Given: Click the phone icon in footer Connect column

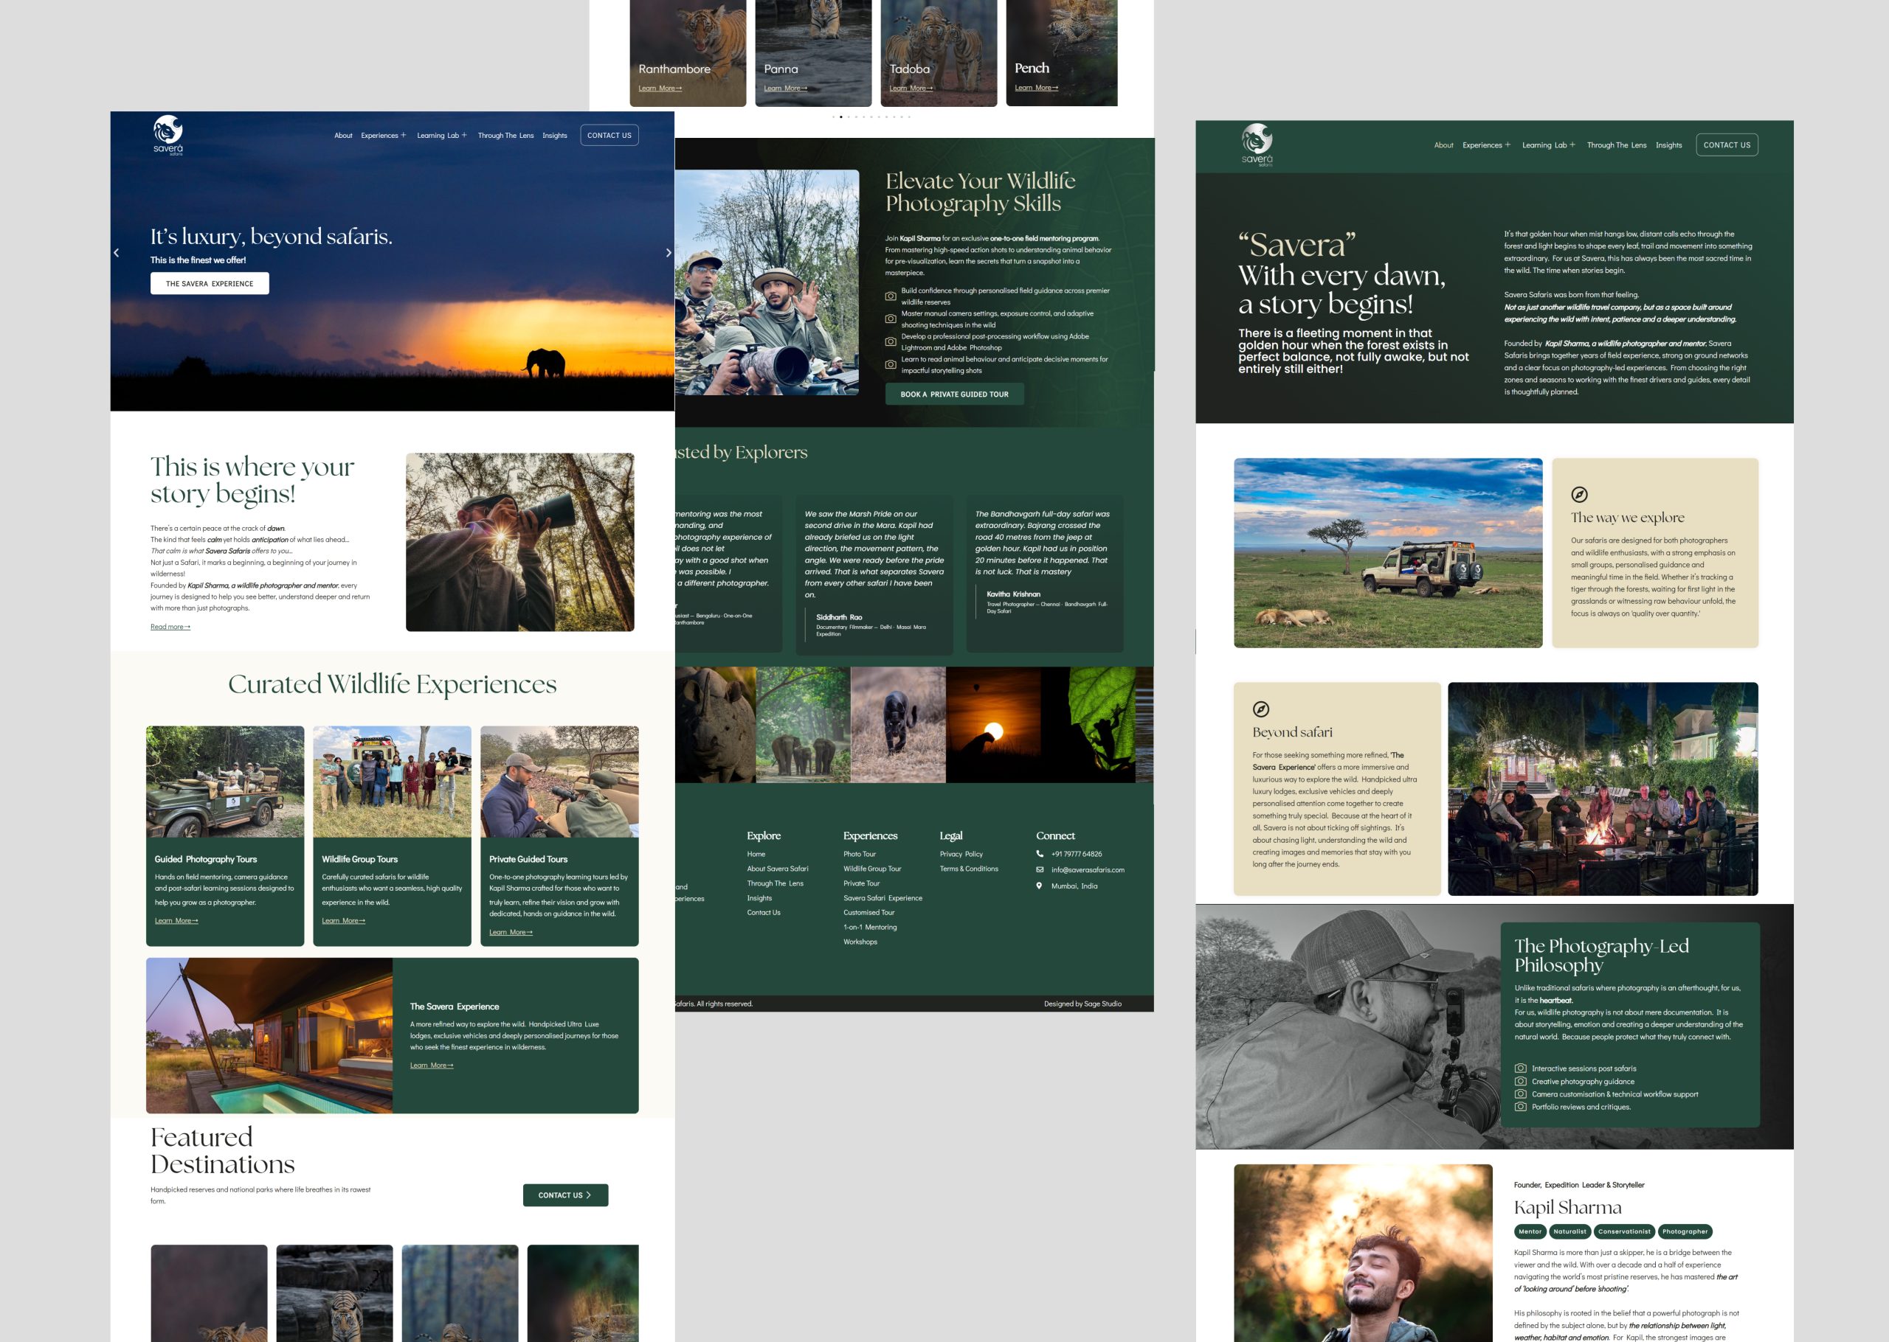Looking at the screenshot, I should tap(1040, 854).
